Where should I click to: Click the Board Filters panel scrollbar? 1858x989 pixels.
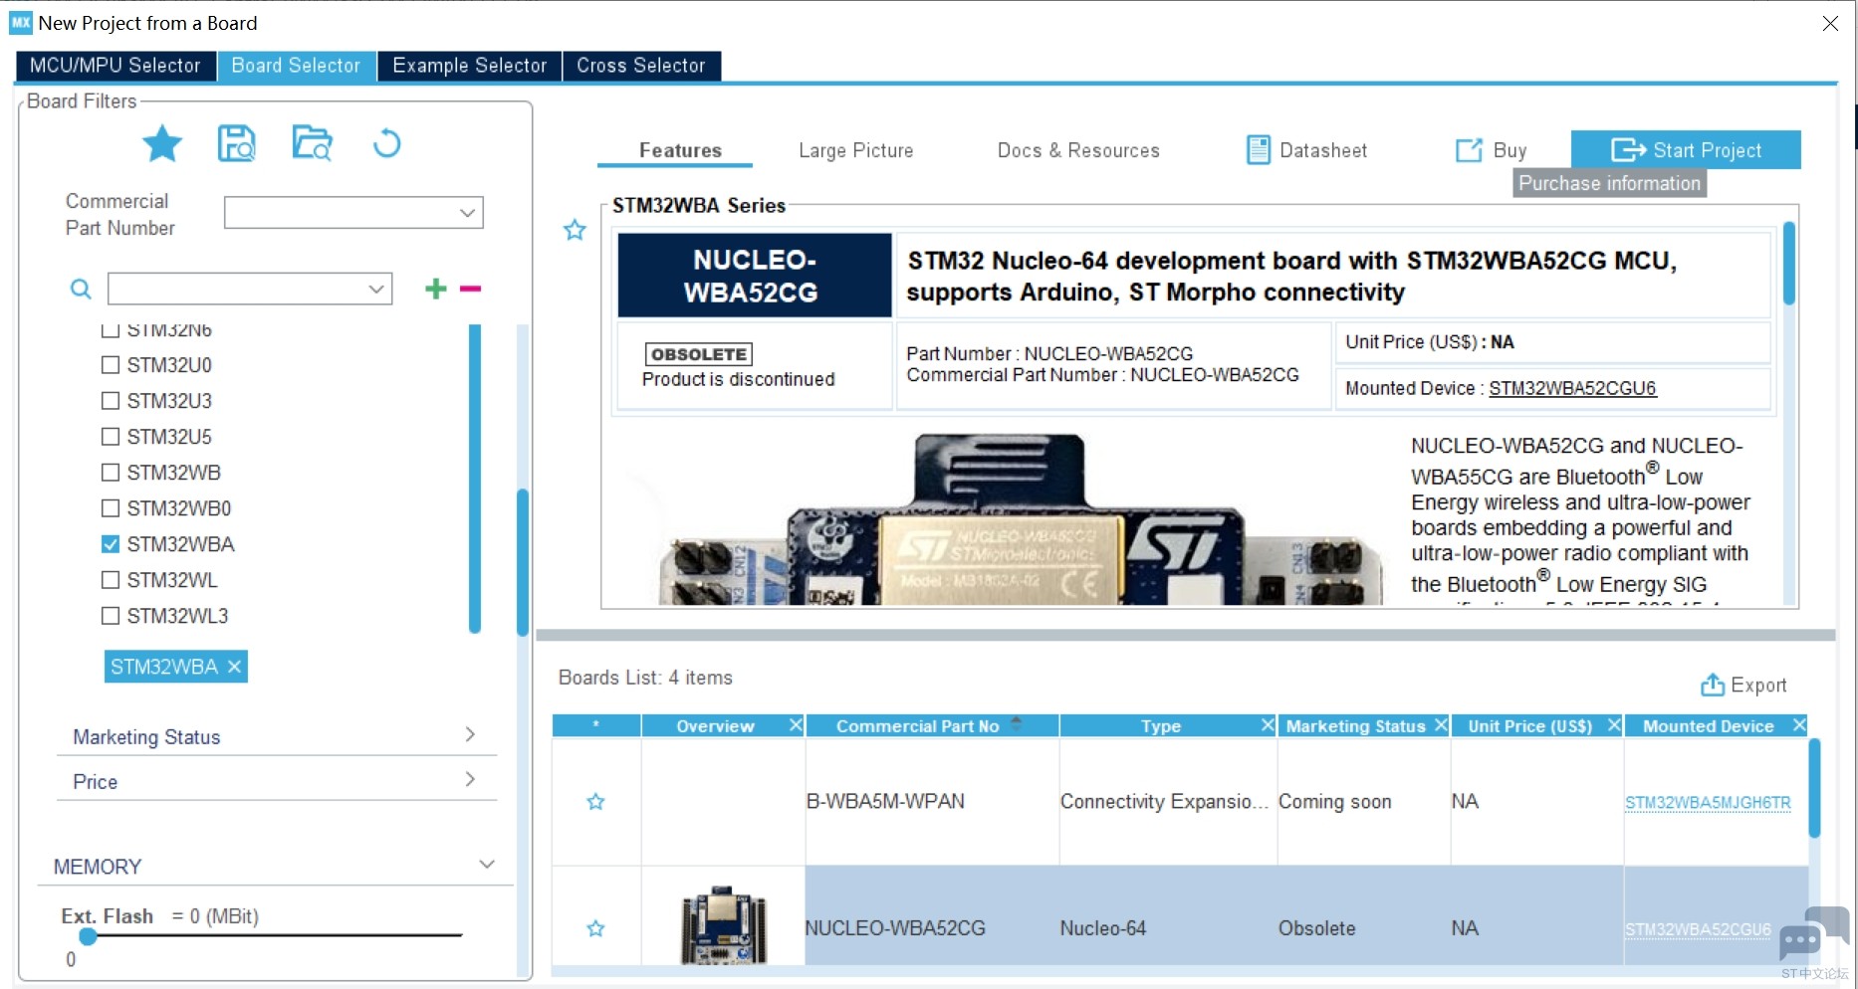[x=523, y=562]
